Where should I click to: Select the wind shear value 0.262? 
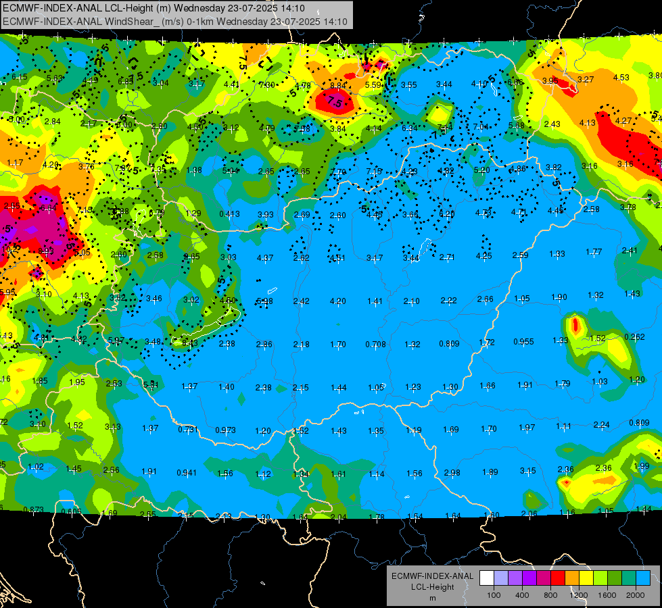(x=634, y=336)
